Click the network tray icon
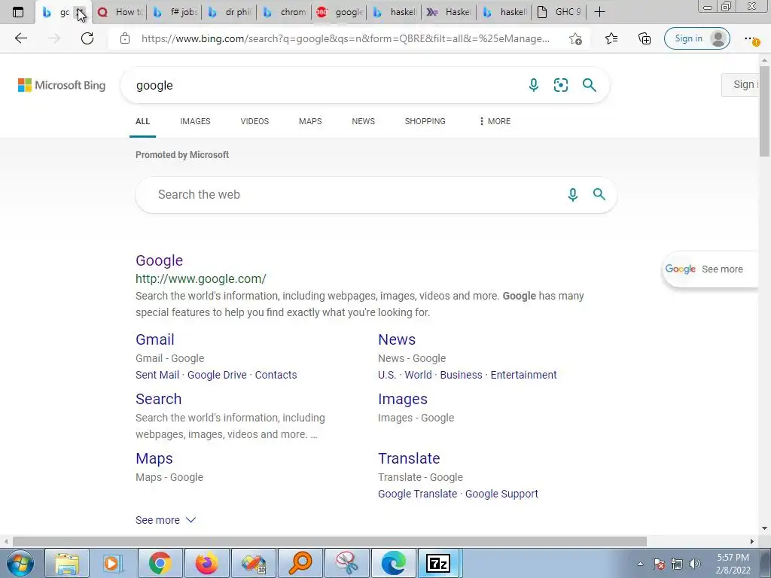 click(677, 564)
